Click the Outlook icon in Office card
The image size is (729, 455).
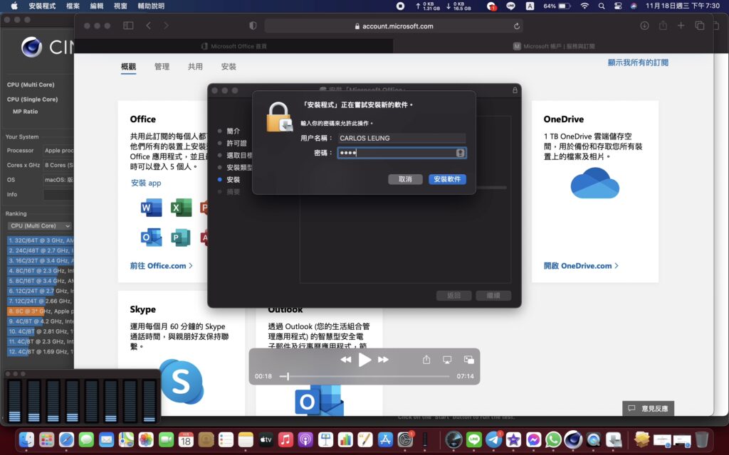(151, 237)
